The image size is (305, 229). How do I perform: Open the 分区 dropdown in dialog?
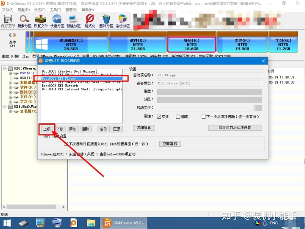[x=209, y=100]
